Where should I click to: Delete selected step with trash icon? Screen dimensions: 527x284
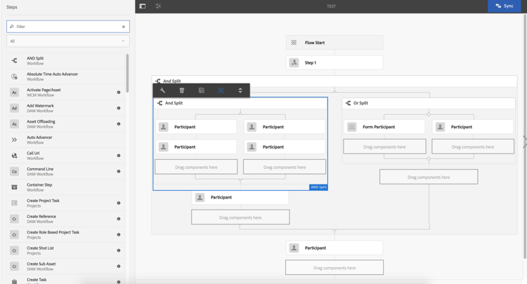click(182, 90)
